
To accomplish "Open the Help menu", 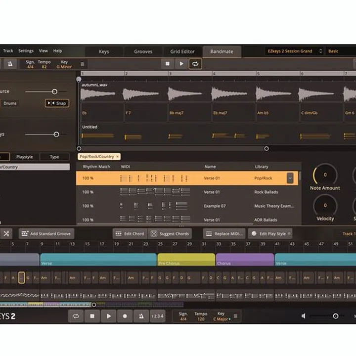I will pos(58,51).
